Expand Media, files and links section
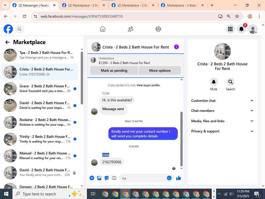This screenshot has width=265, height=199. pos(222,121)
